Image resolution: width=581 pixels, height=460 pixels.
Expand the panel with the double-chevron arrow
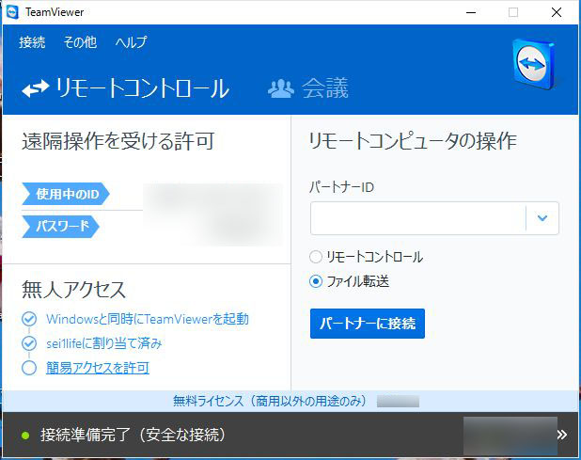point(562,435)
